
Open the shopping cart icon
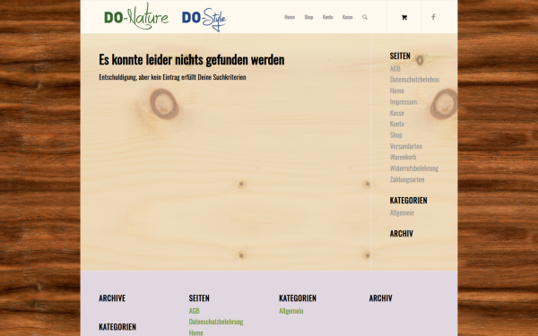pos(404,17)
